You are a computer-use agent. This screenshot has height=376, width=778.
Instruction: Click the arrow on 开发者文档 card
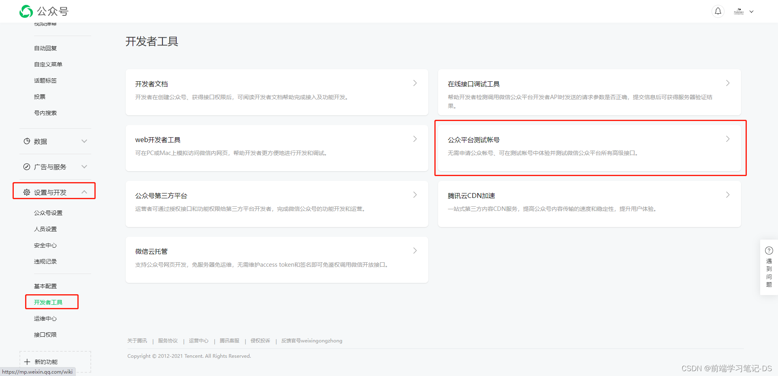pyautogui.click(x=415, y=83)
